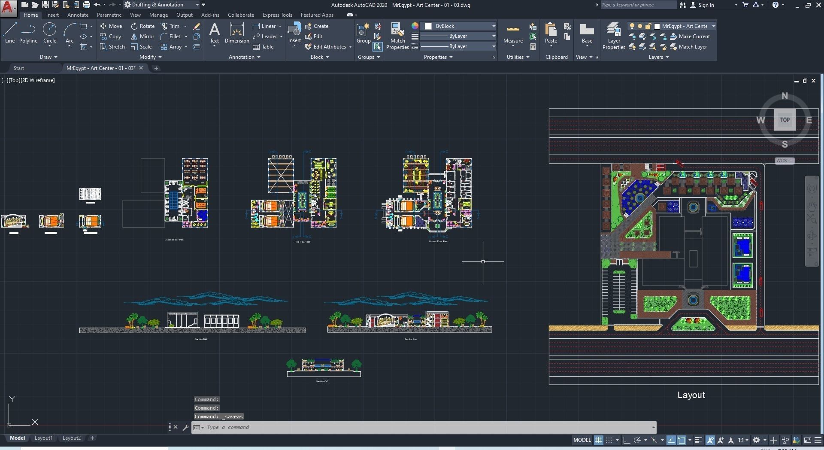Click Sign In link
The width and height of the screenshot is (824, 450).
(x=702, y=5)
